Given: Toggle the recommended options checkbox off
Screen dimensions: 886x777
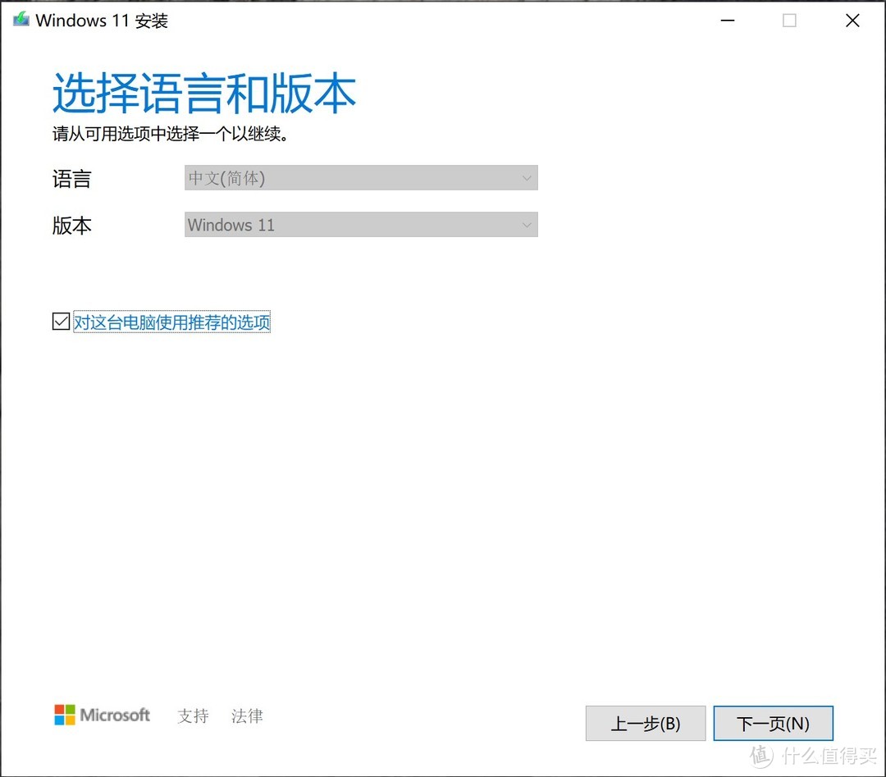Looking at the screenshot, I should (61, 321).
